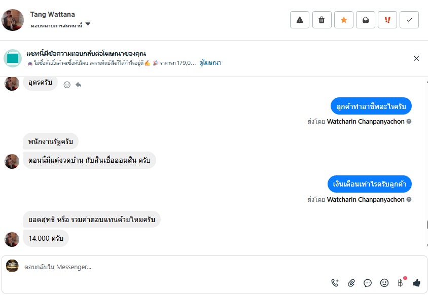Attach a file with the paperclip icon

click(x=351, y=283)
